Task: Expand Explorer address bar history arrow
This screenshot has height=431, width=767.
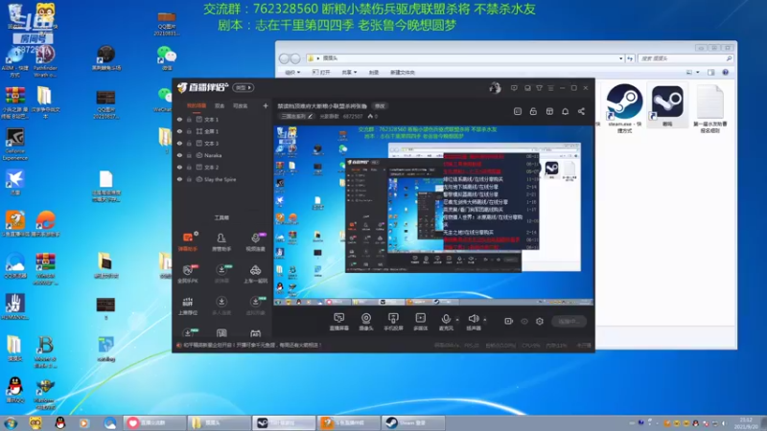Action: (x=620, y=58)
